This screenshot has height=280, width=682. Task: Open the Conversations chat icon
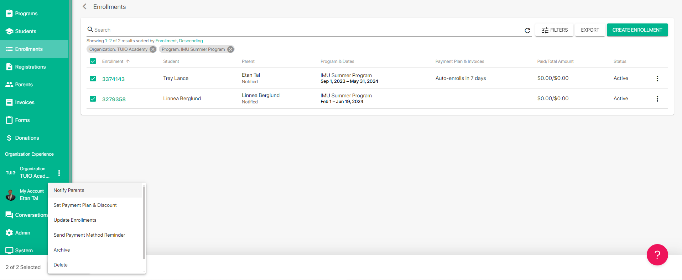[9, 215]
